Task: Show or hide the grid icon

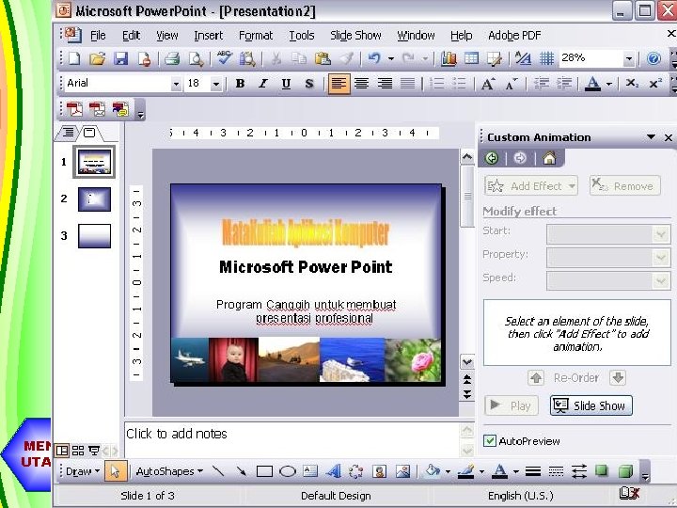Action: (x=546, y=58)
